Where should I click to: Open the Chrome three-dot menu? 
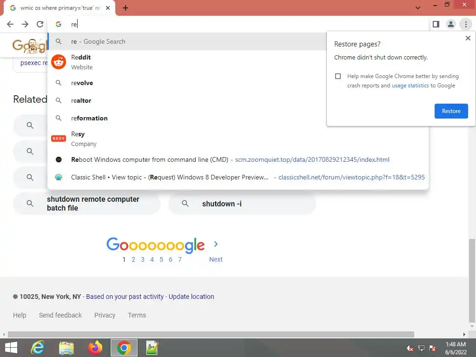click(x=466, y=24)
